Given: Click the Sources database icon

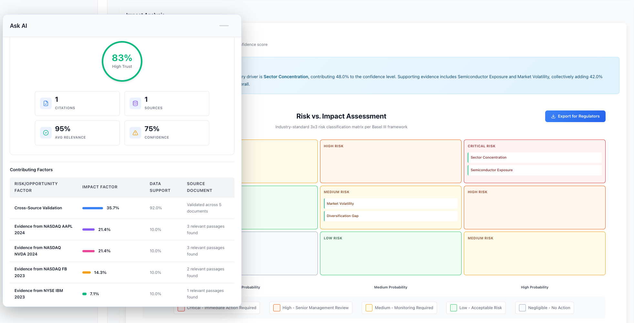Looking at the screenshot, I should [x=135, y=103].
